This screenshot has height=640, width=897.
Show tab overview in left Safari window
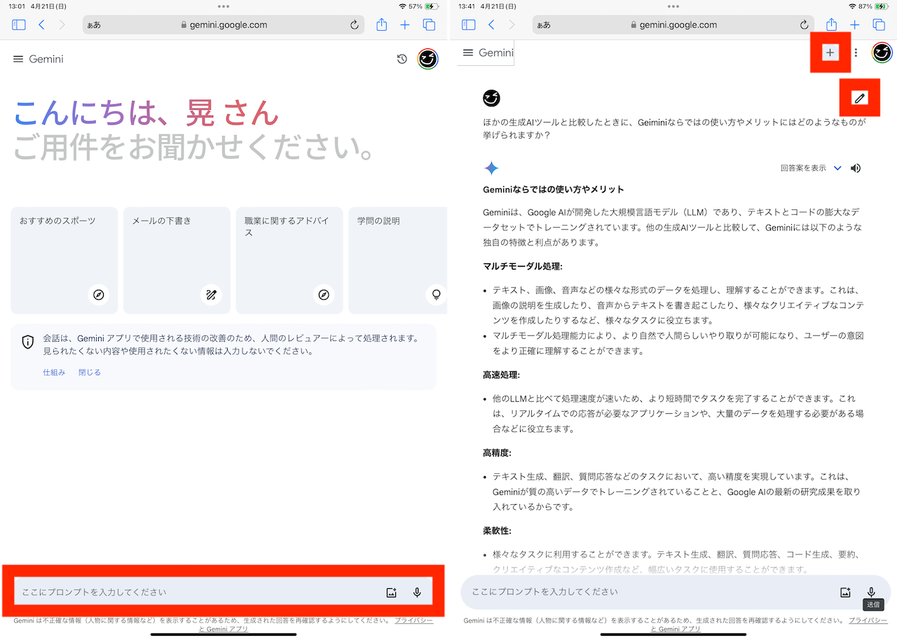pyautogui.click(x=429, y=25)
